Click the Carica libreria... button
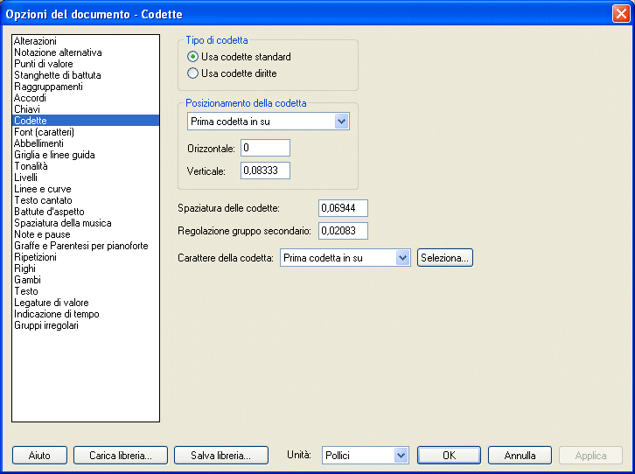The image size is (635, 474). point(121,456)
